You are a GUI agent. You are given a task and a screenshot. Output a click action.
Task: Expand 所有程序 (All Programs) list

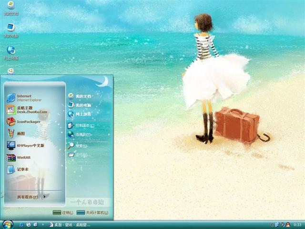(31, 197)
